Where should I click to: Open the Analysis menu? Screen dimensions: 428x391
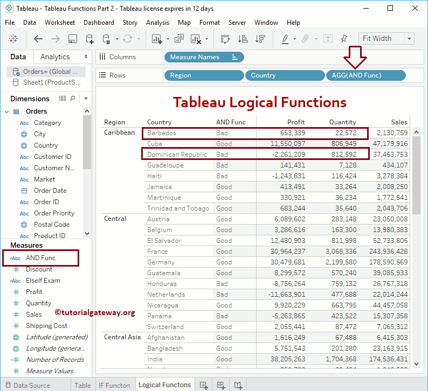click(x=157, y=23)
